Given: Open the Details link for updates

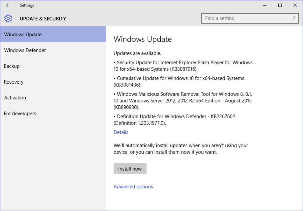Looking at the screenshot, I should tap(121, 132).
